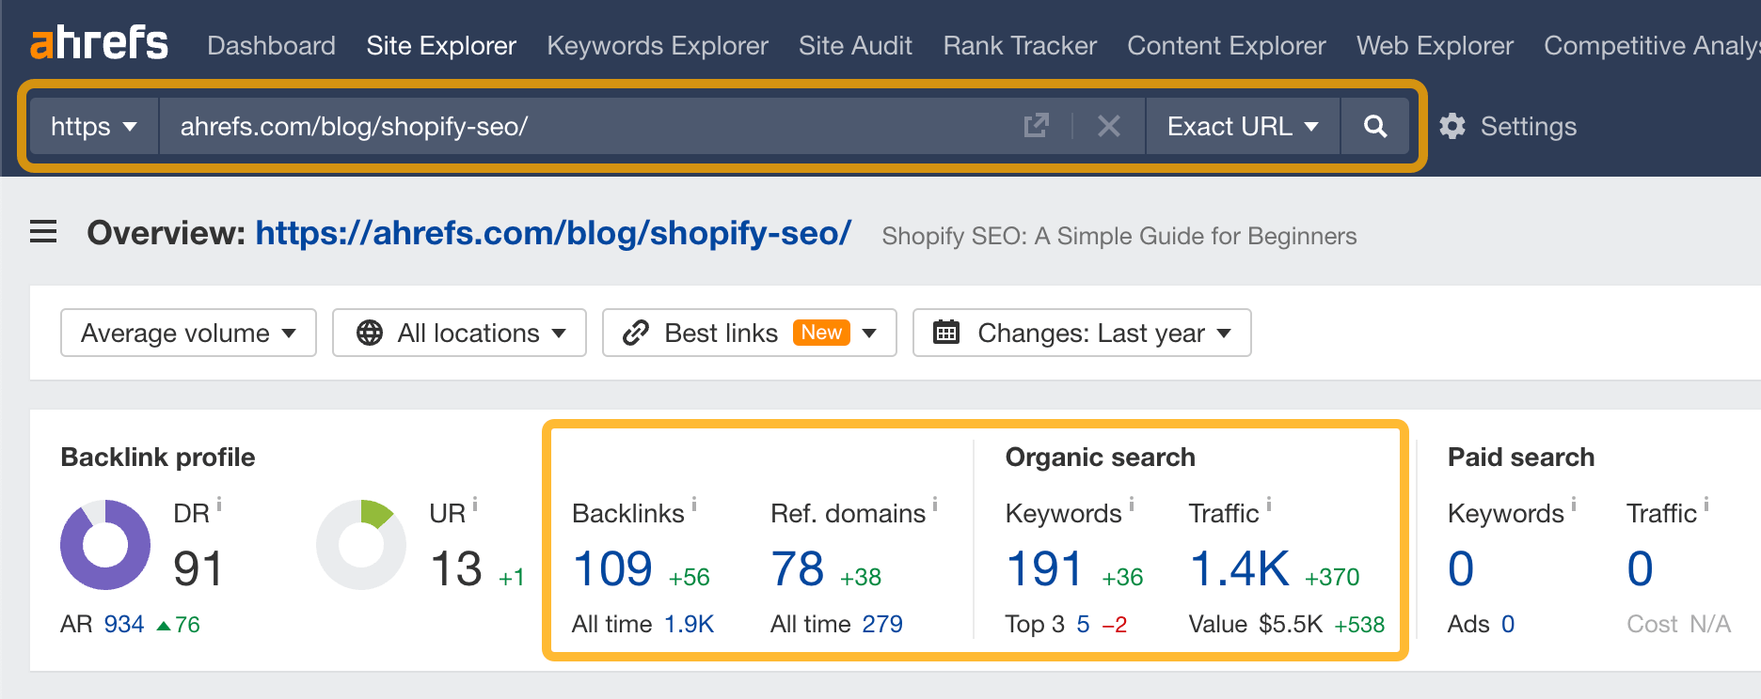
Task: Switch to Keywords Explorer
Action: tap(657, 44)
